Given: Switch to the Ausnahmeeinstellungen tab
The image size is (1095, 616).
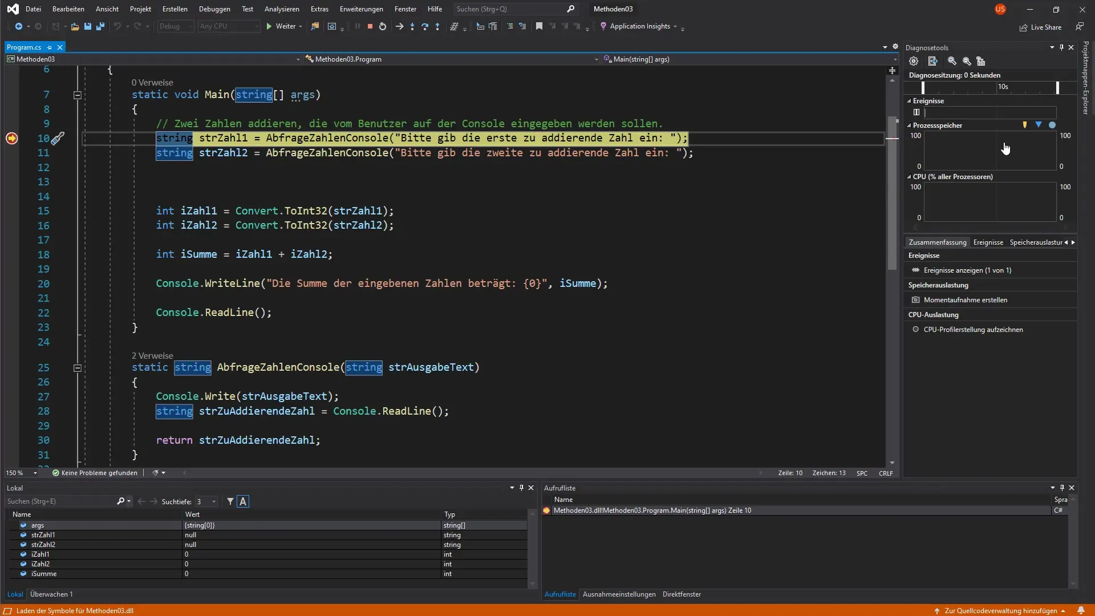Looking at the screenshot, I should tap(619, 594).
